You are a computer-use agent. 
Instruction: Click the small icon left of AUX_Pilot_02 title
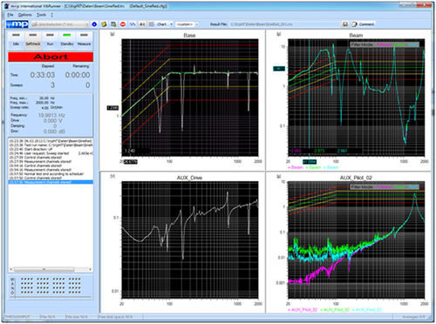pyautogui.click(x=279, y=177)
